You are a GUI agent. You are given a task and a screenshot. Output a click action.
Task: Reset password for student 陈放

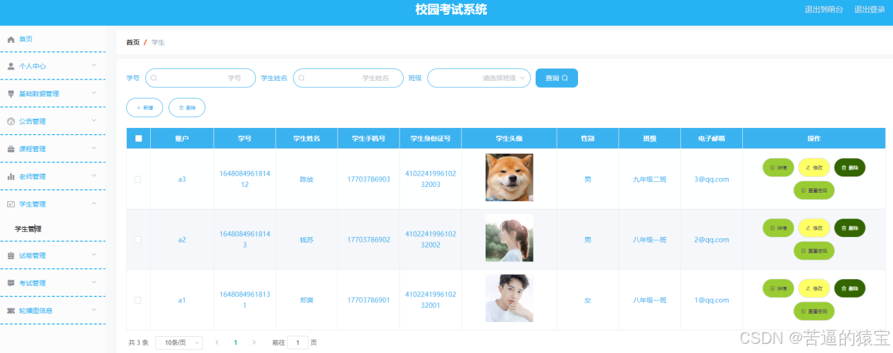pos(814,191)
